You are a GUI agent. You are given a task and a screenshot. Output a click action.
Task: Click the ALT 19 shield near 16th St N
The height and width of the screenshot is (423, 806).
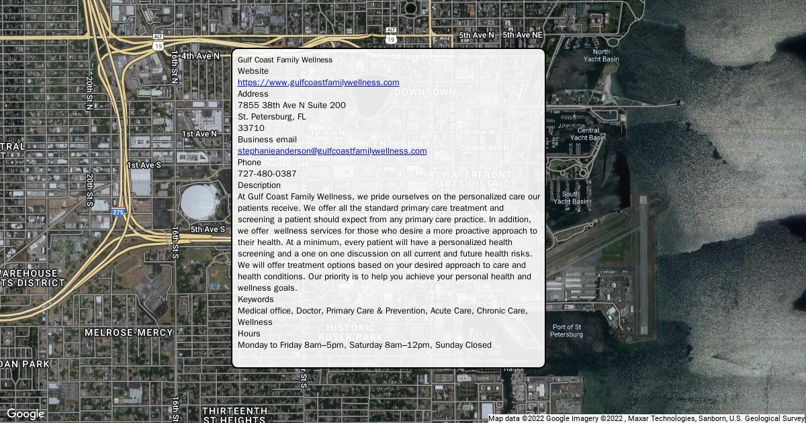(x=158, y=43)
